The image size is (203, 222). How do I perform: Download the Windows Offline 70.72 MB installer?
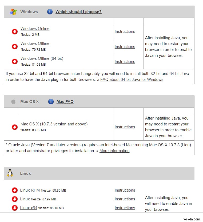[x=35, y=43]
